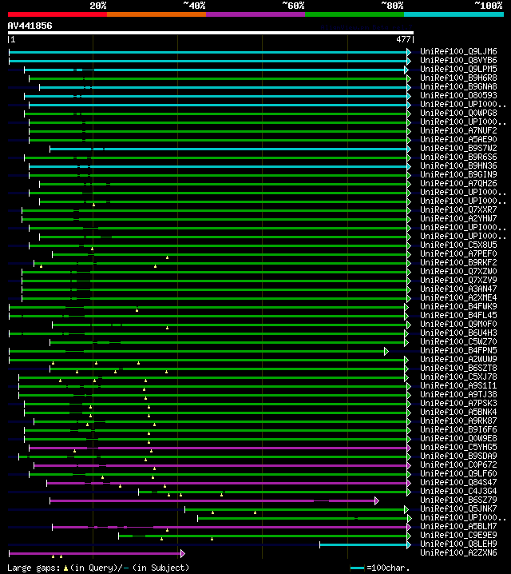Click the white query sequence bar

[211, 33]
